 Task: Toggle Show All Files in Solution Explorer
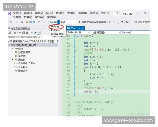tap(27, 33)
